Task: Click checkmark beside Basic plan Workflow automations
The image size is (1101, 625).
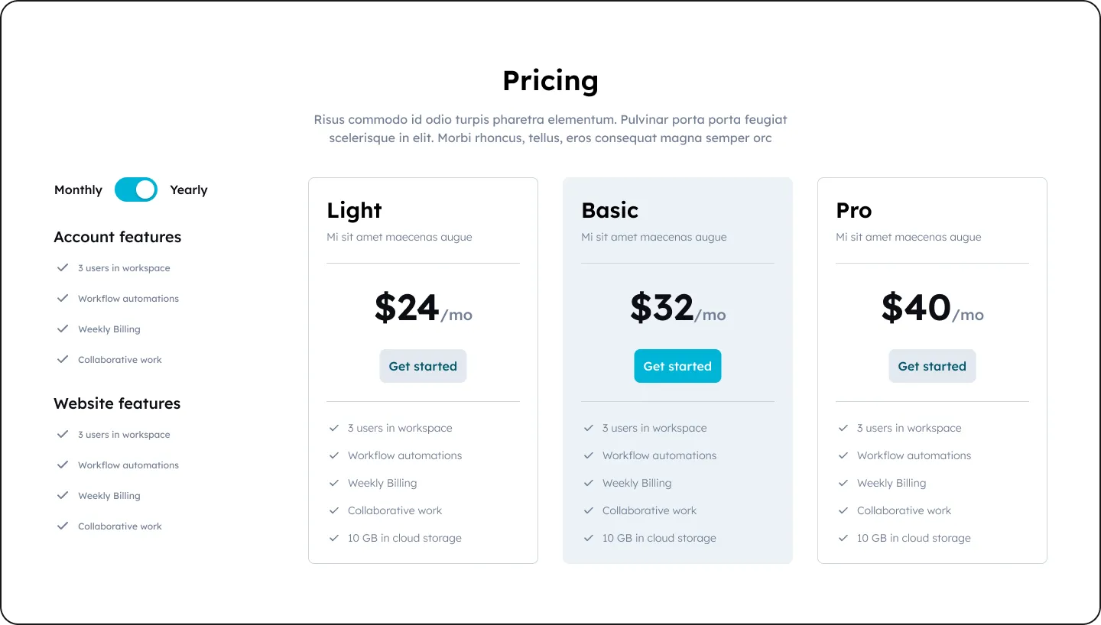Action: pyautogui.click(x=589, y=455)
